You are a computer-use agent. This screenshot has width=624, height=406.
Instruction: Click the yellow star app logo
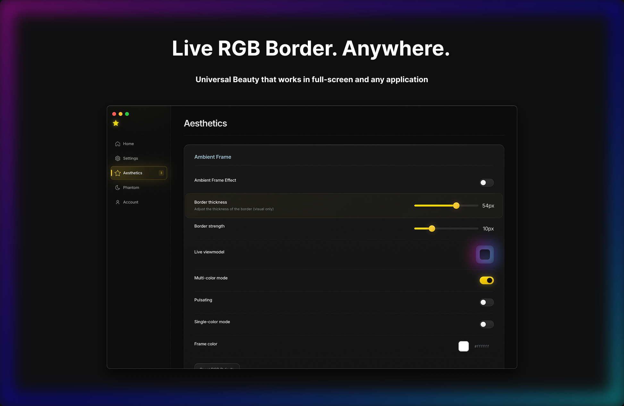116,123
